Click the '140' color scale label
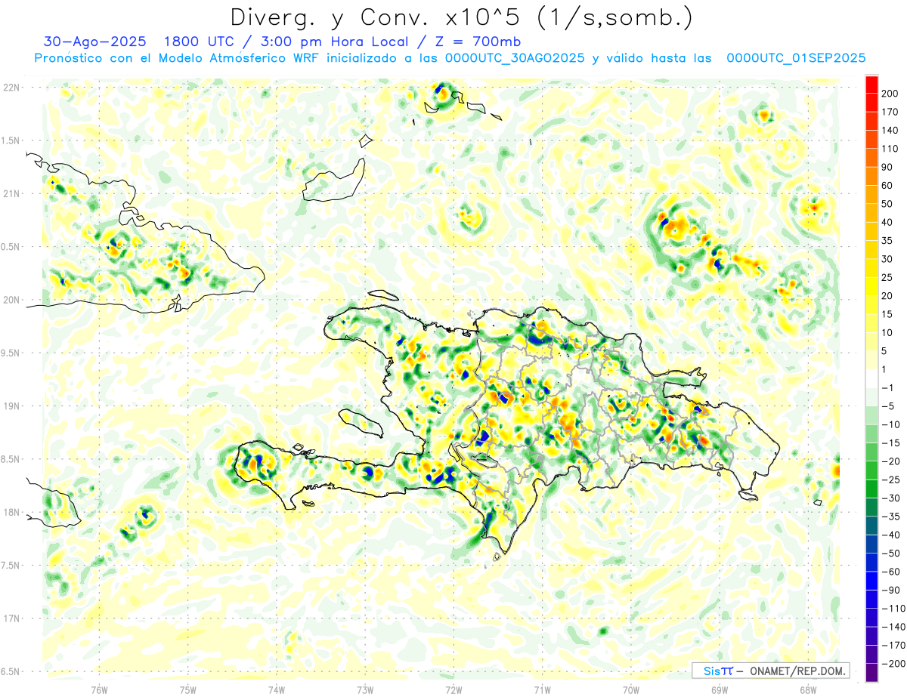The width and height of the screenshot is (907, 700). [x=890, y=130]
